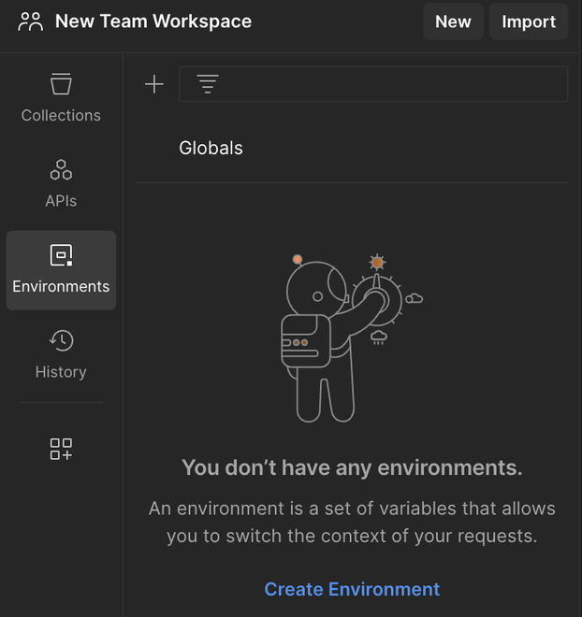Switch to the Collections tab label
The width and height of the screenshot is (582, 617).
pyautogui.click(x=61, y=116)
